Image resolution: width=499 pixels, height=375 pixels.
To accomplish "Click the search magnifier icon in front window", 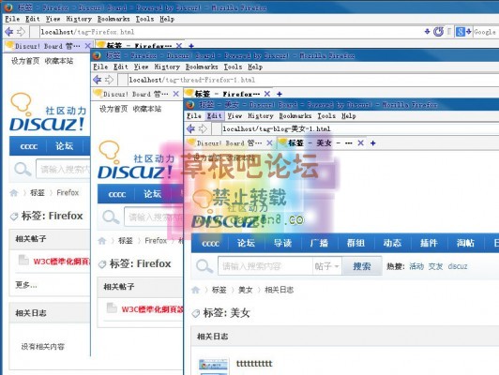I will [204, 266].
